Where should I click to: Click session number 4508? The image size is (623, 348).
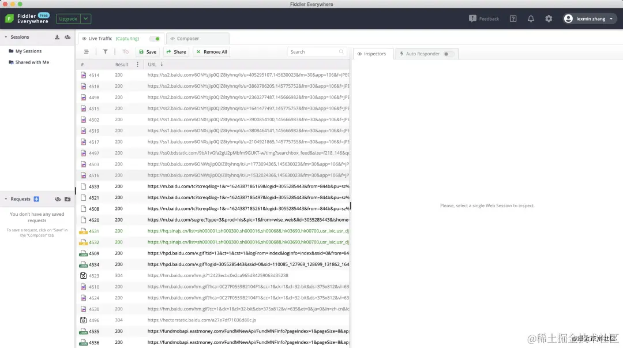(94, 209)
